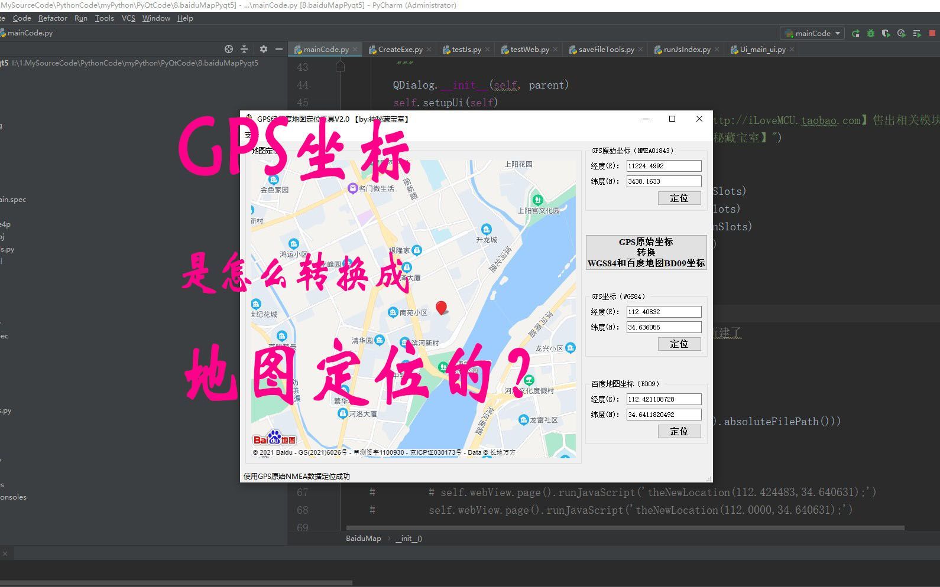Viewport: 940px width, 587px height.
Task: Click the BaiduMap breadcrumb below editor
Action: 364,539
